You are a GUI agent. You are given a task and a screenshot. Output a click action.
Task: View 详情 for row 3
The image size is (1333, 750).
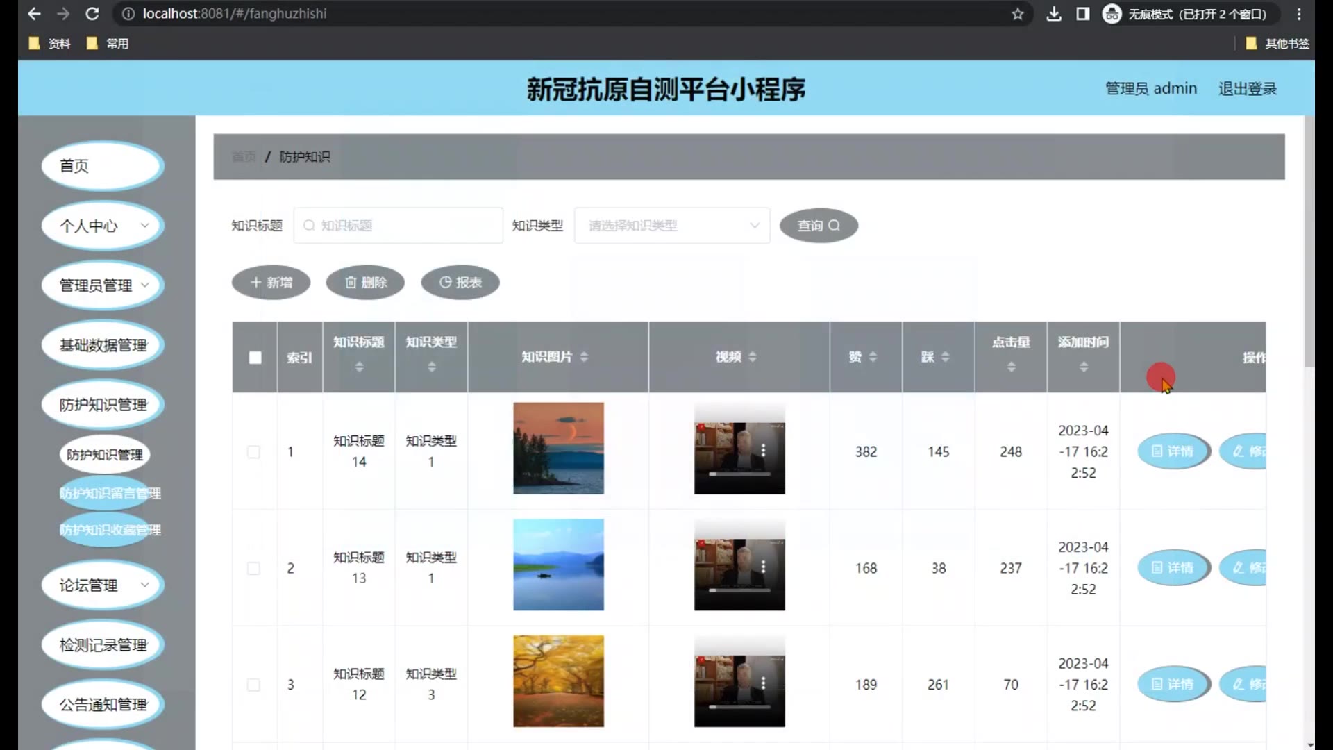1173,685
